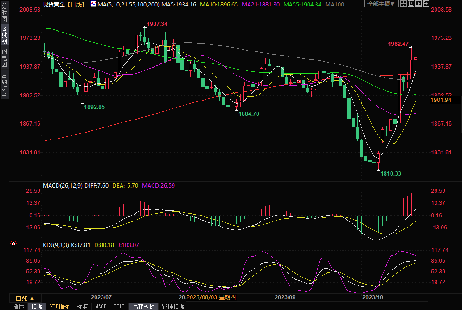Screen dimensions: 462x310
Task: Click the red marker icon beside the KDJ panel
Action: tap(13, 243)
